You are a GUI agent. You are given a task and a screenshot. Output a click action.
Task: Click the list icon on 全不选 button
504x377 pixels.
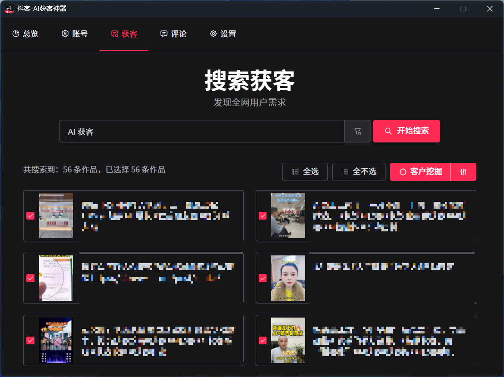coord(346,172)
